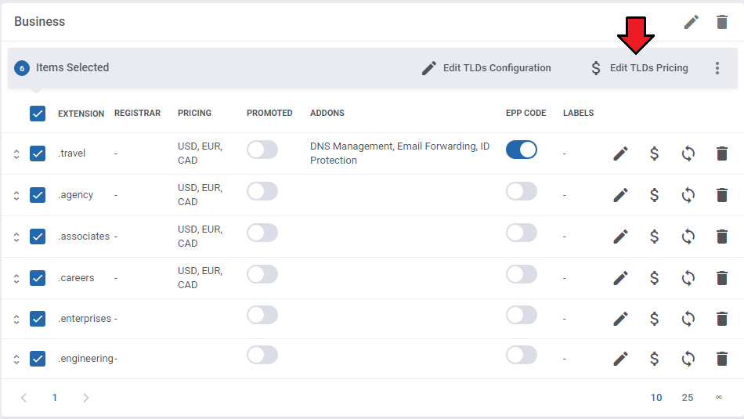Uncheck the .travel row checkbox

point(38,154)
